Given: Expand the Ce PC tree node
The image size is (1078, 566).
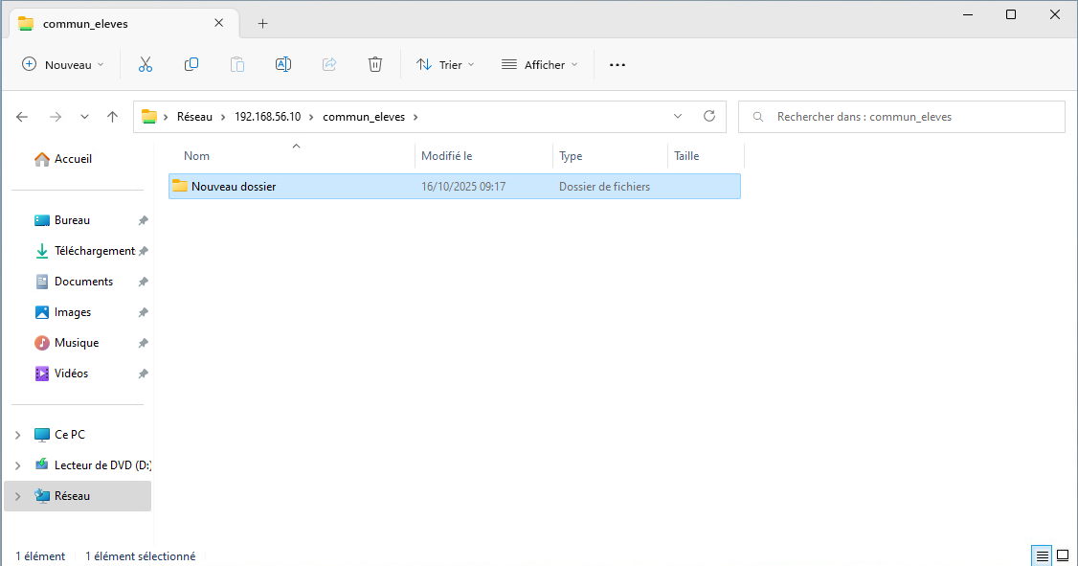Looking at the screenshot, I should [x=17, y=435].
